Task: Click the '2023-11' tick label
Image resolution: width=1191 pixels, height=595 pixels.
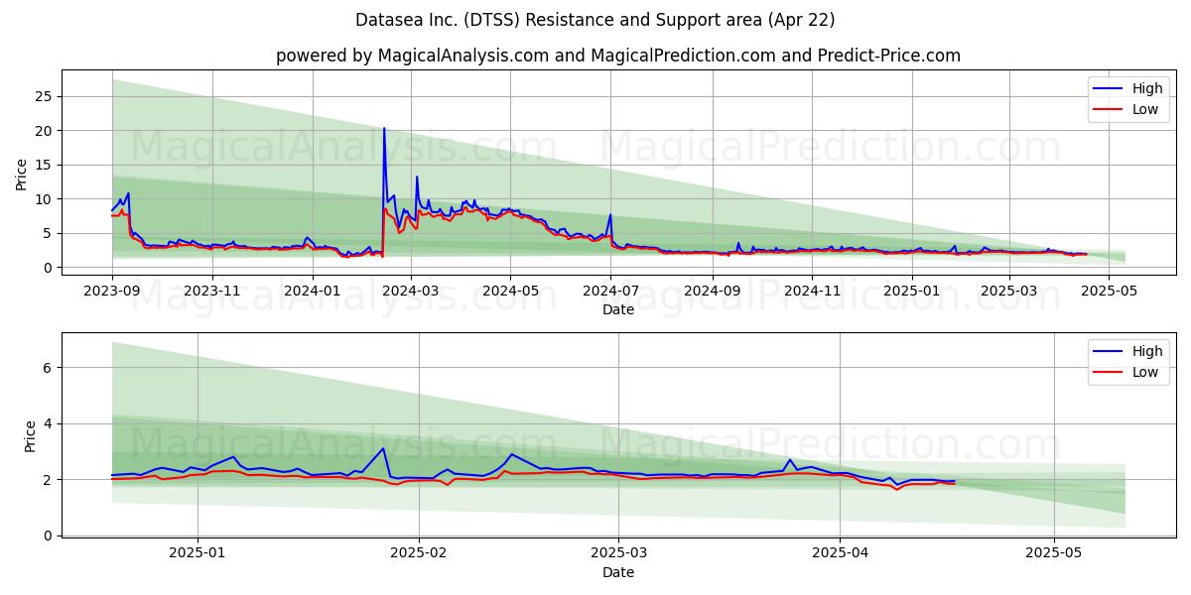Action: (x=212, y=291)
